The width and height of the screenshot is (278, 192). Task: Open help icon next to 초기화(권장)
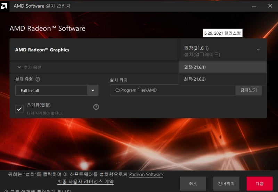point(96,107)
